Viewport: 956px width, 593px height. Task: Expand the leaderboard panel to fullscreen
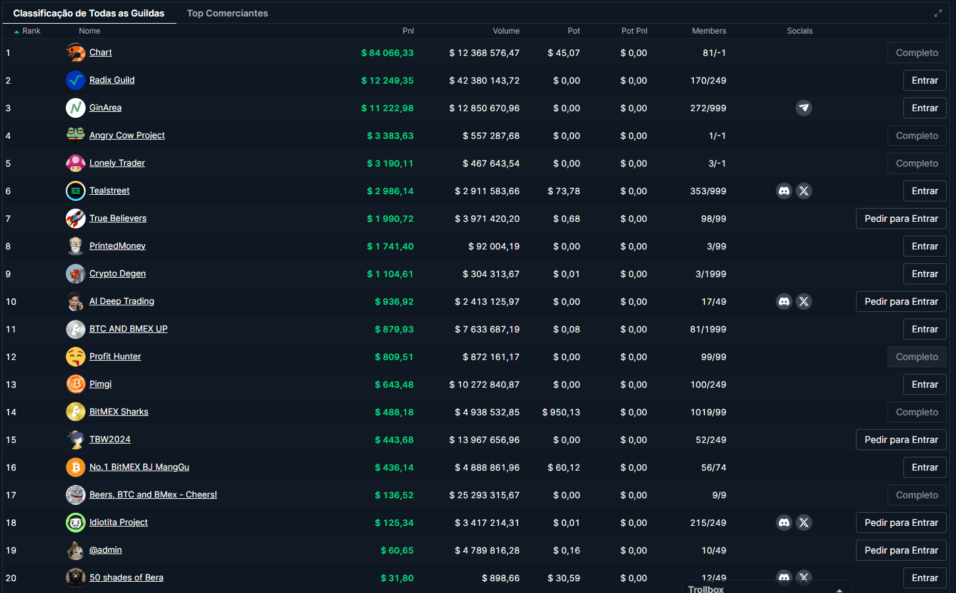[x=938, y=13]
